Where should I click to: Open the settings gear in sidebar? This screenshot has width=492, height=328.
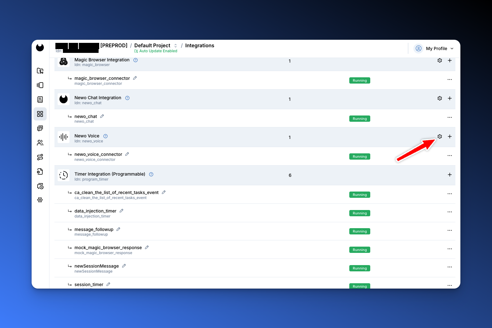[40, 200]
